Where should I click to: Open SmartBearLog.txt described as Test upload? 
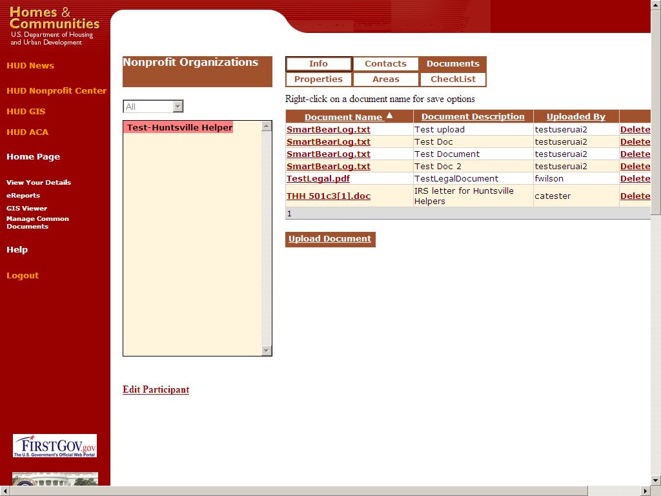(x=329, y=129)
